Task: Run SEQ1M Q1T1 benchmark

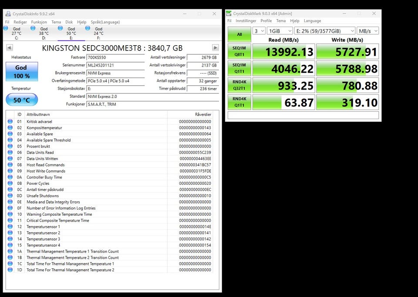Action: pyautogui.click(x=239, y=68)
